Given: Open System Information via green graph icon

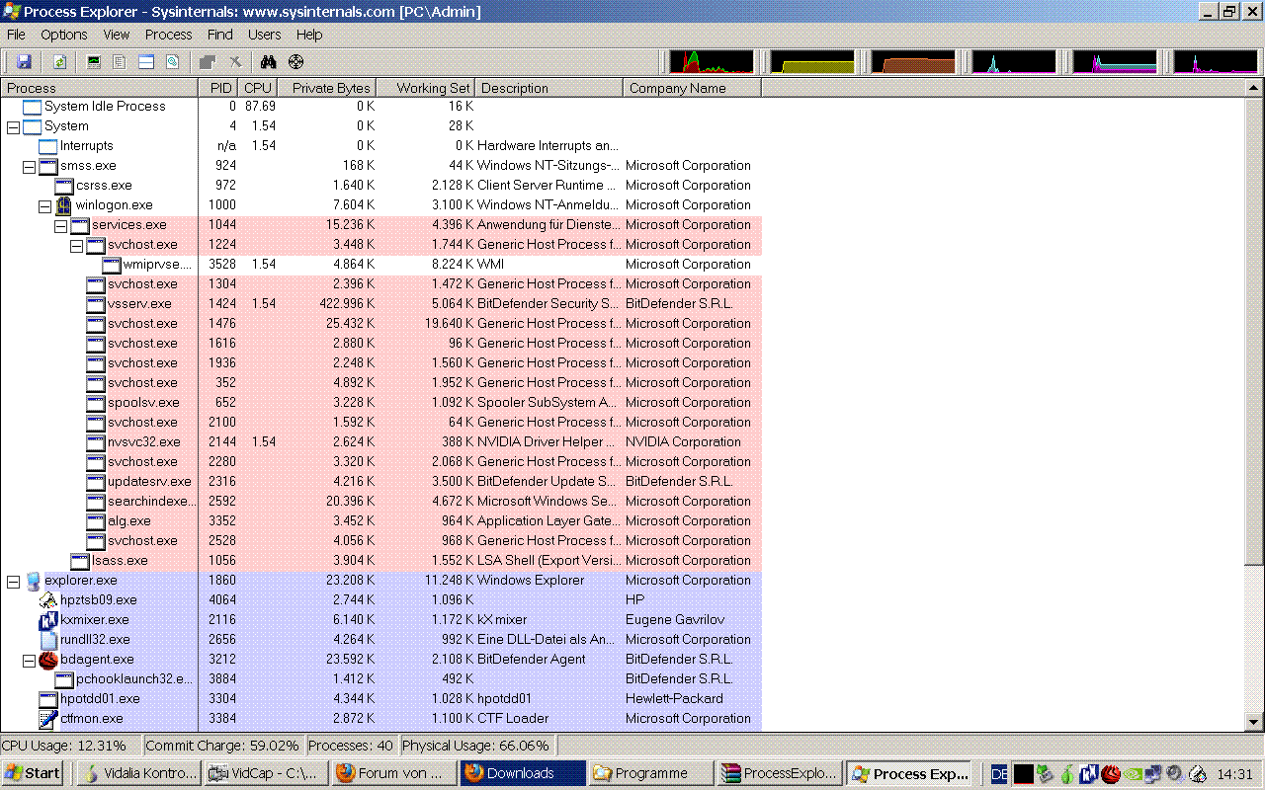Looking at the screenshot, I should (94, 62).
